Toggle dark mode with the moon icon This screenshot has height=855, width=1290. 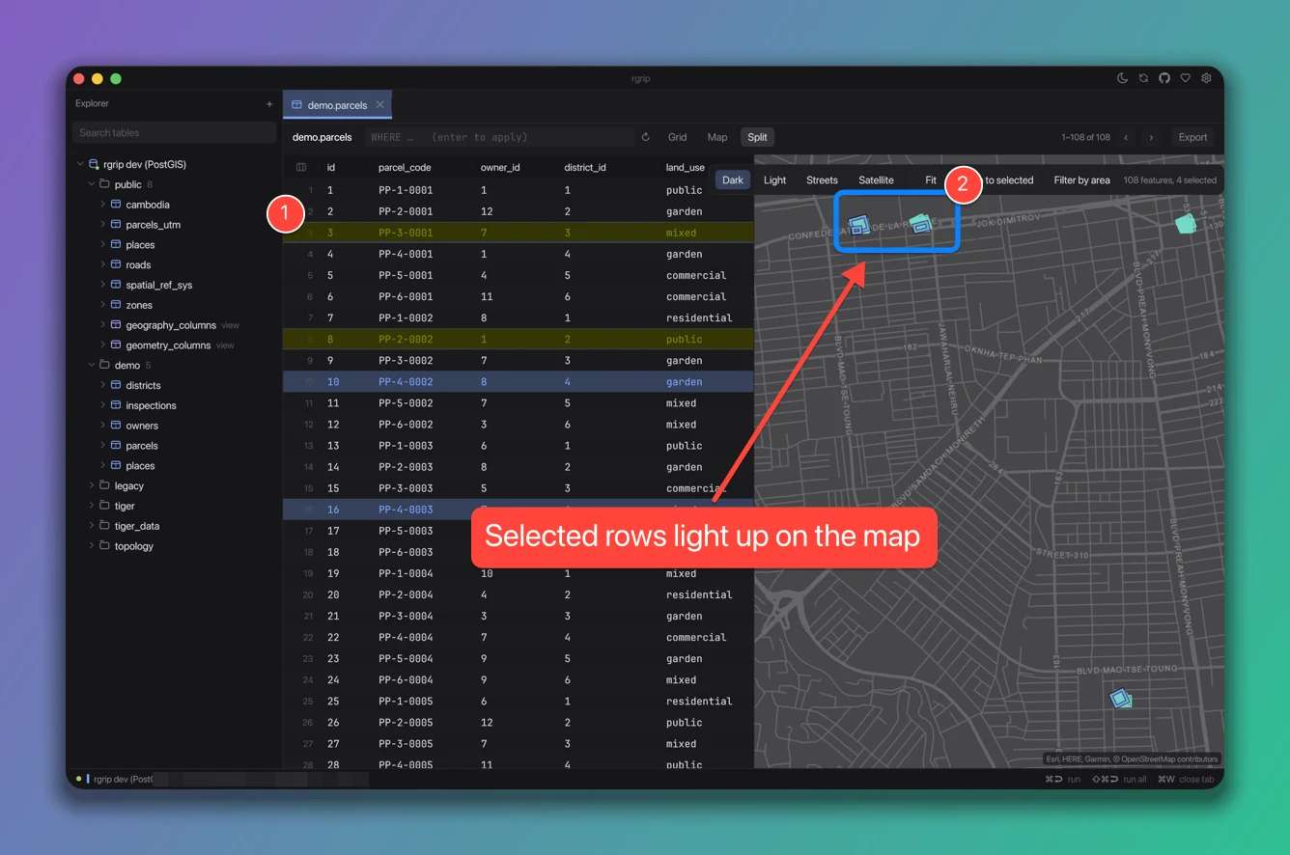1122,78
